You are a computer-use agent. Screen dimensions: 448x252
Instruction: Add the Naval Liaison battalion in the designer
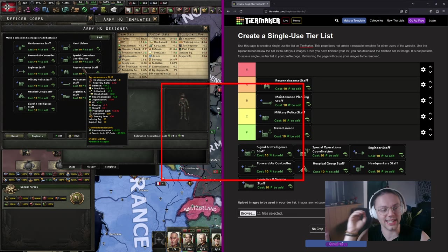point(79,46)
